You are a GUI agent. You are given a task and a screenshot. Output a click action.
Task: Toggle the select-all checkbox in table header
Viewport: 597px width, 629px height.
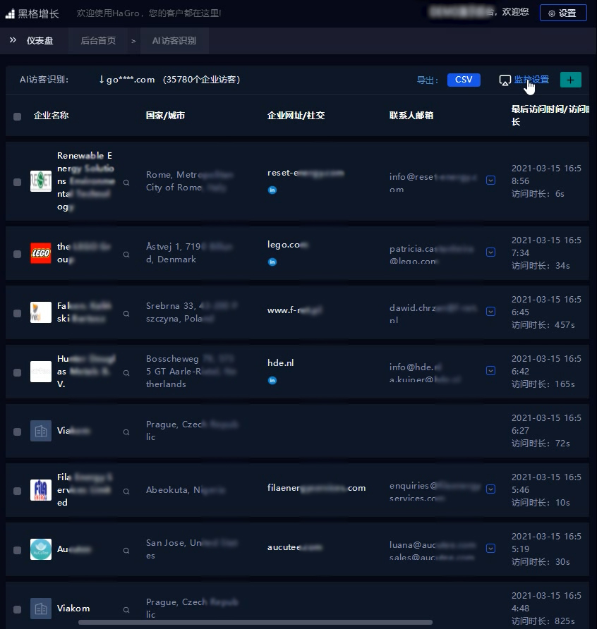pyautogui.click(x=17, y=116)
